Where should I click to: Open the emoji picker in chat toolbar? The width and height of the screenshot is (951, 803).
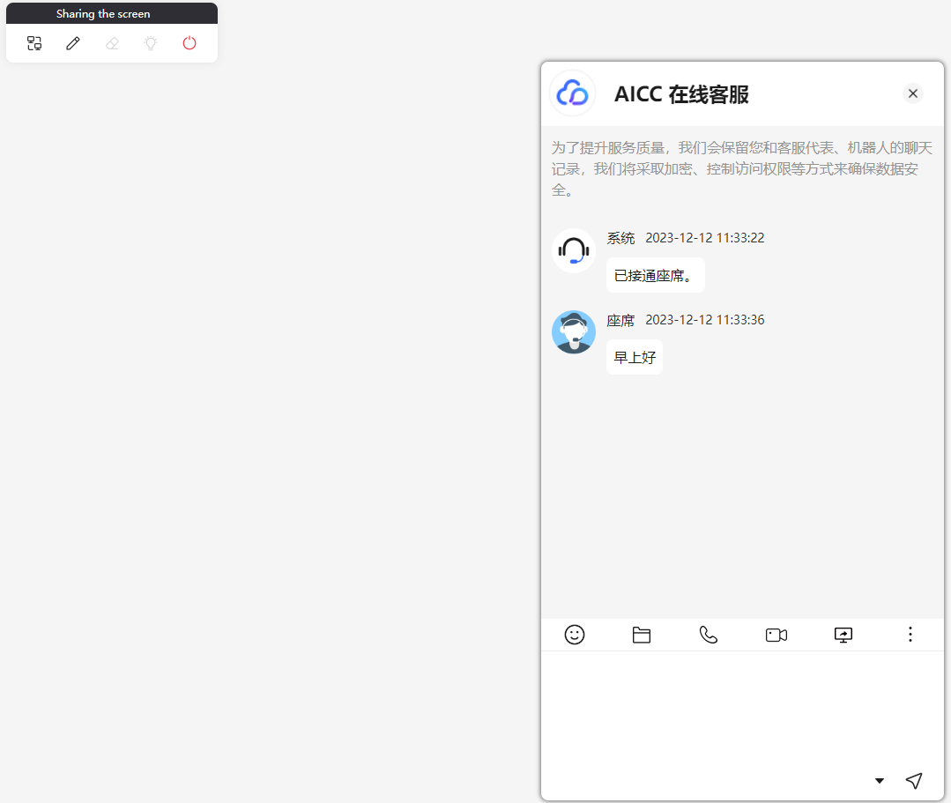(x=575, y=635)
